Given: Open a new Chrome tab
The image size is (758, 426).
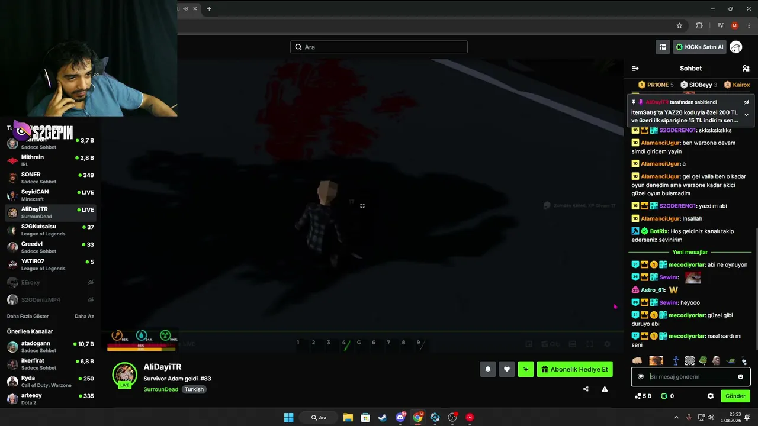Looking at the screenshot, I should pyautogui.click(x=209, y=8).
